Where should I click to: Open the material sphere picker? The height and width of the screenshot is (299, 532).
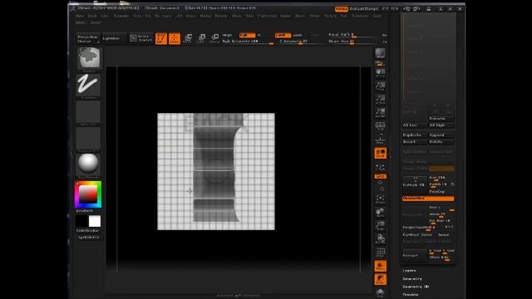click(88, 165)
